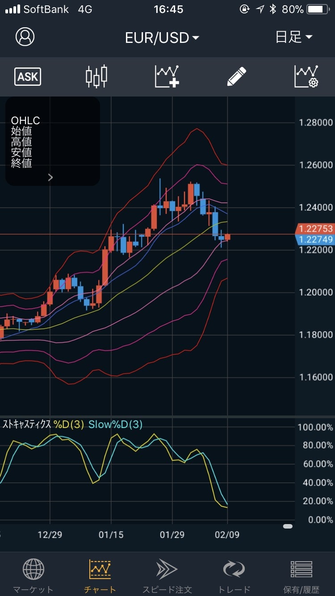The image size is (335, 596).
Task: Click the 80.00% stochastic axis label
Action: coord(318,445)
